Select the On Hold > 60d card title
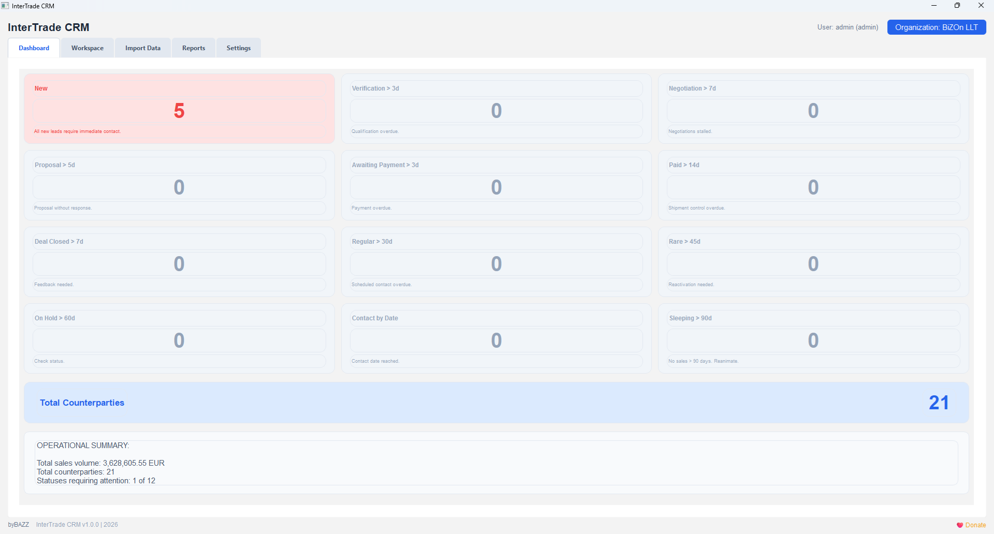The height and width of the screenshot is (534, 994). click(x=55, y=318)
